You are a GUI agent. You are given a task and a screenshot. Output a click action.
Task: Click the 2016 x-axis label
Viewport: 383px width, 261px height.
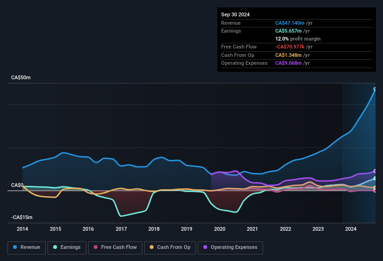(x=88, y=229)
